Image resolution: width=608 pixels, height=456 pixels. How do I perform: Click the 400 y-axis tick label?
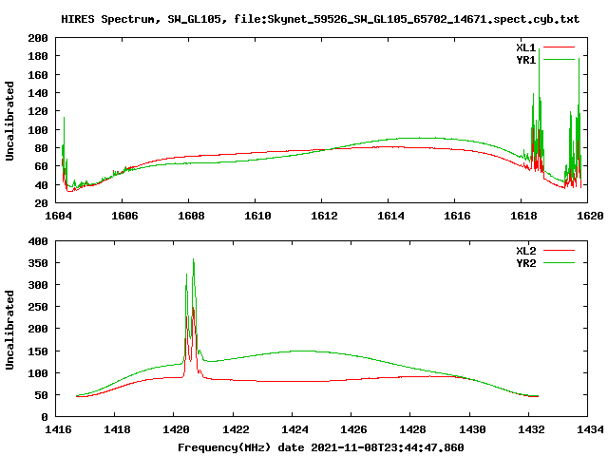click(38, 241)
